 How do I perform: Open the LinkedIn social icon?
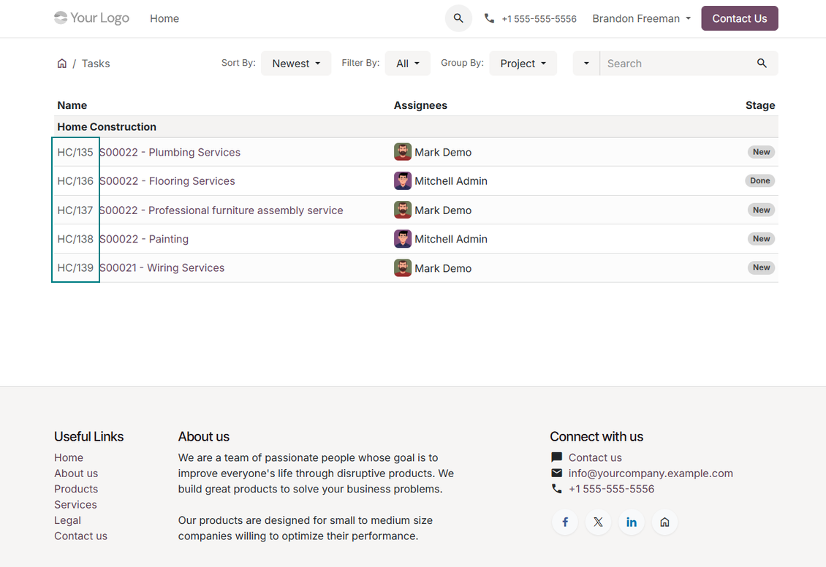(x=631, y=522)
